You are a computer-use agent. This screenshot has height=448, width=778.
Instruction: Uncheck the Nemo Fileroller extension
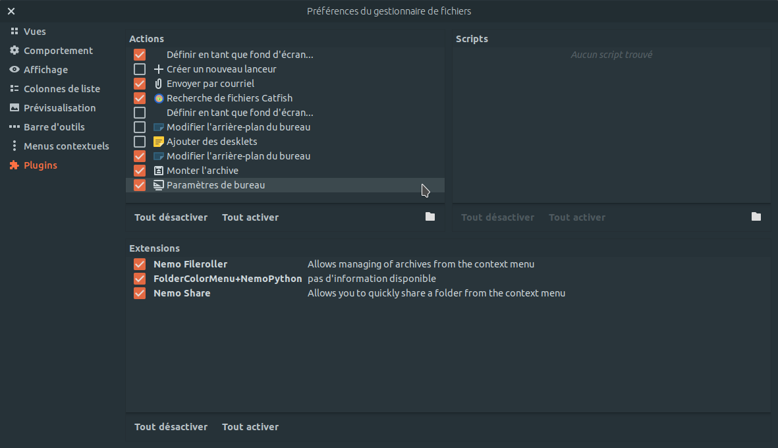(140, 264)
